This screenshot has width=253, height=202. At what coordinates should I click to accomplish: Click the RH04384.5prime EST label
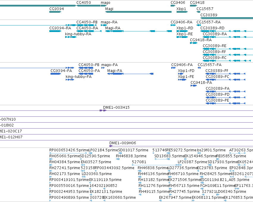pos(65,162)
